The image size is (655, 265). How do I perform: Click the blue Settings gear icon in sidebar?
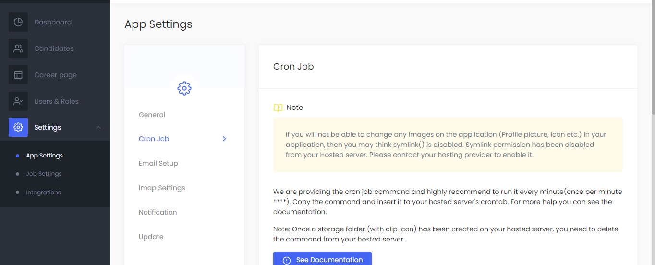[18, 127]
